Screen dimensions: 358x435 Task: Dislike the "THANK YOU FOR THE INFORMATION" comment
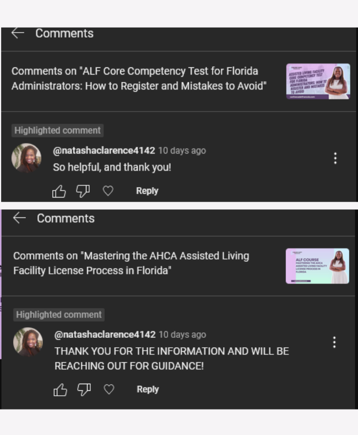pos(84,390)
